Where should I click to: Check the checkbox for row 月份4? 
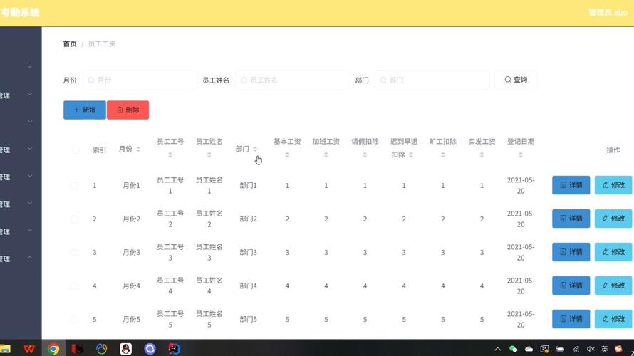tap(74, 286)
